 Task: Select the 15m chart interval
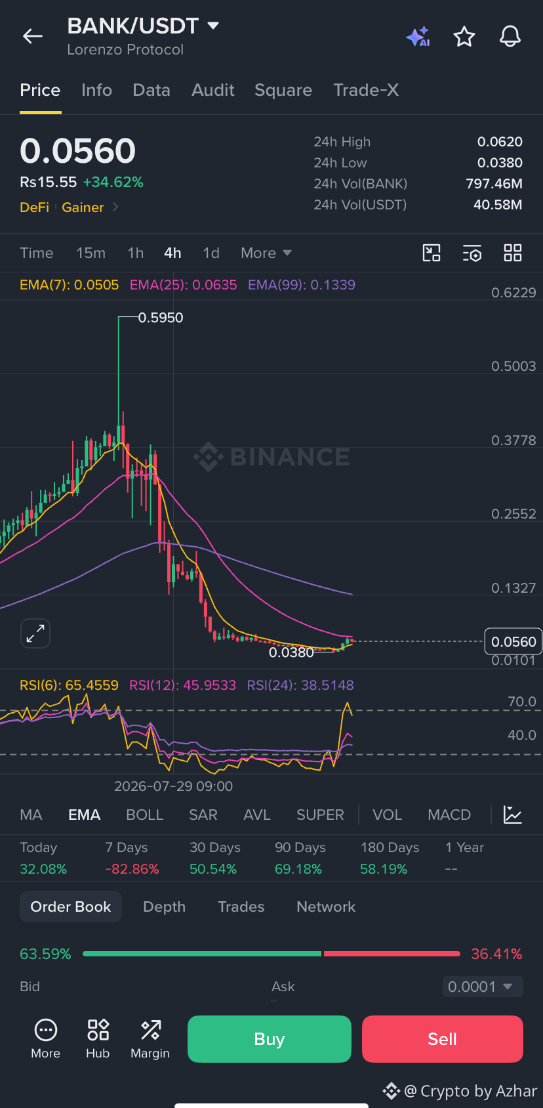tap(90, 253)
